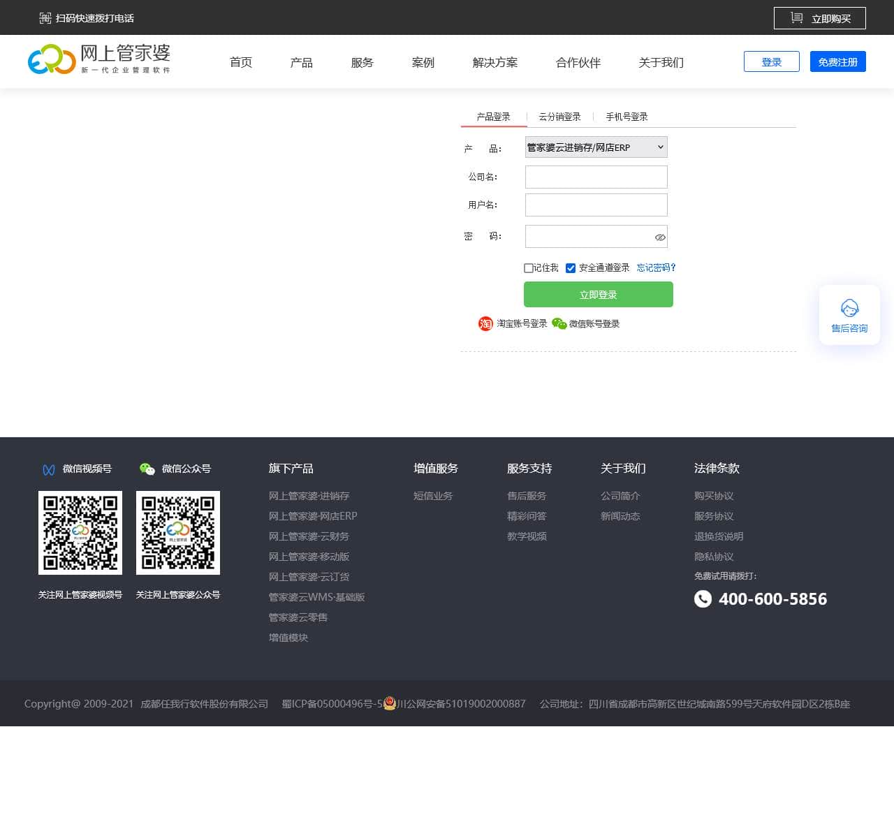Open 服务 in navigation menu

click(362, 62)
